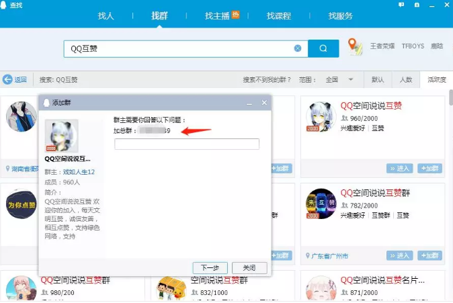Sort results by 默认
The width and height of the screenshot is (453, 303).
pos(378,79)
